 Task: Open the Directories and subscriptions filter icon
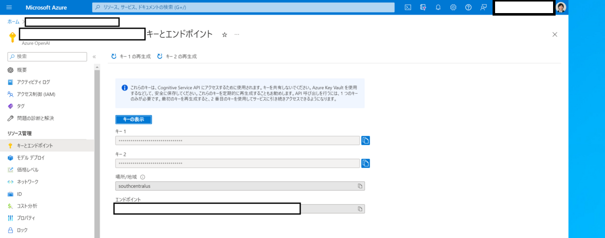pos(423,7)
